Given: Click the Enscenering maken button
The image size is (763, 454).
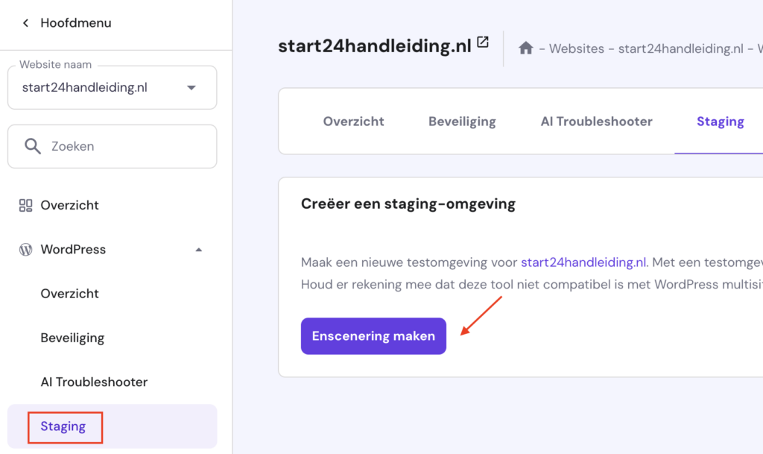Looking at the screenshot, I should (373, 336).
